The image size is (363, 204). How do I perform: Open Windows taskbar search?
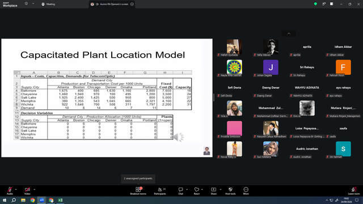(14, 200)
